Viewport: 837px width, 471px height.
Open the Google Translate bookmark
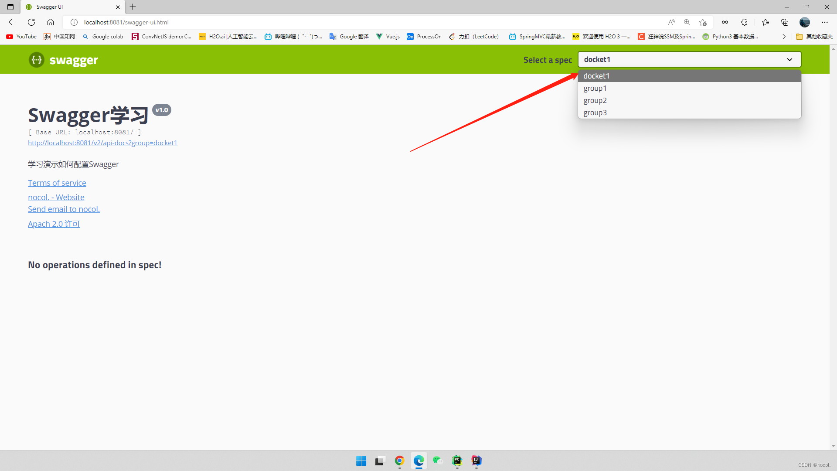point(349,37)
